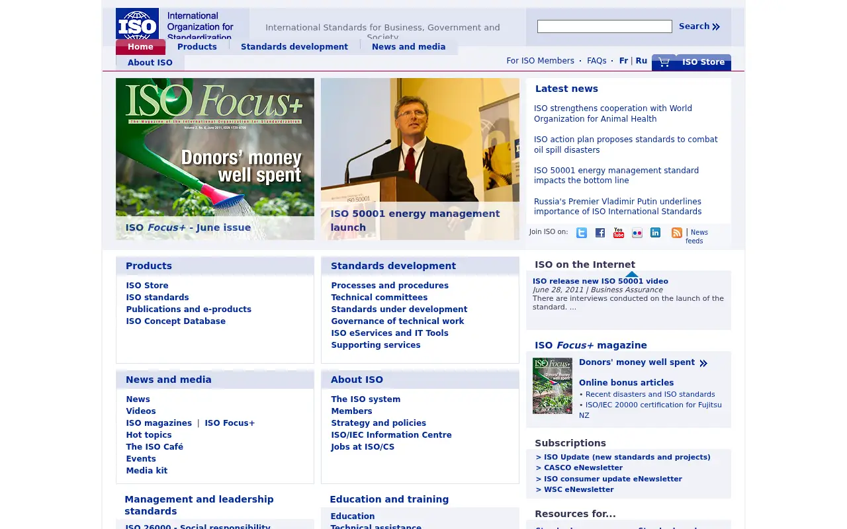Screen dimensions: 847x529
Task: Open ISO's LinkedIn page icon
Action: [656, 233]
